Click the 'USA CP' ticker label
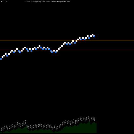The width and height of the screenshot is (134, 134). pos(4,2)
